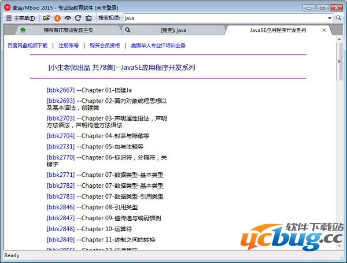
Task: Click the clipboard toolbar icon
Action: (88, 18)
